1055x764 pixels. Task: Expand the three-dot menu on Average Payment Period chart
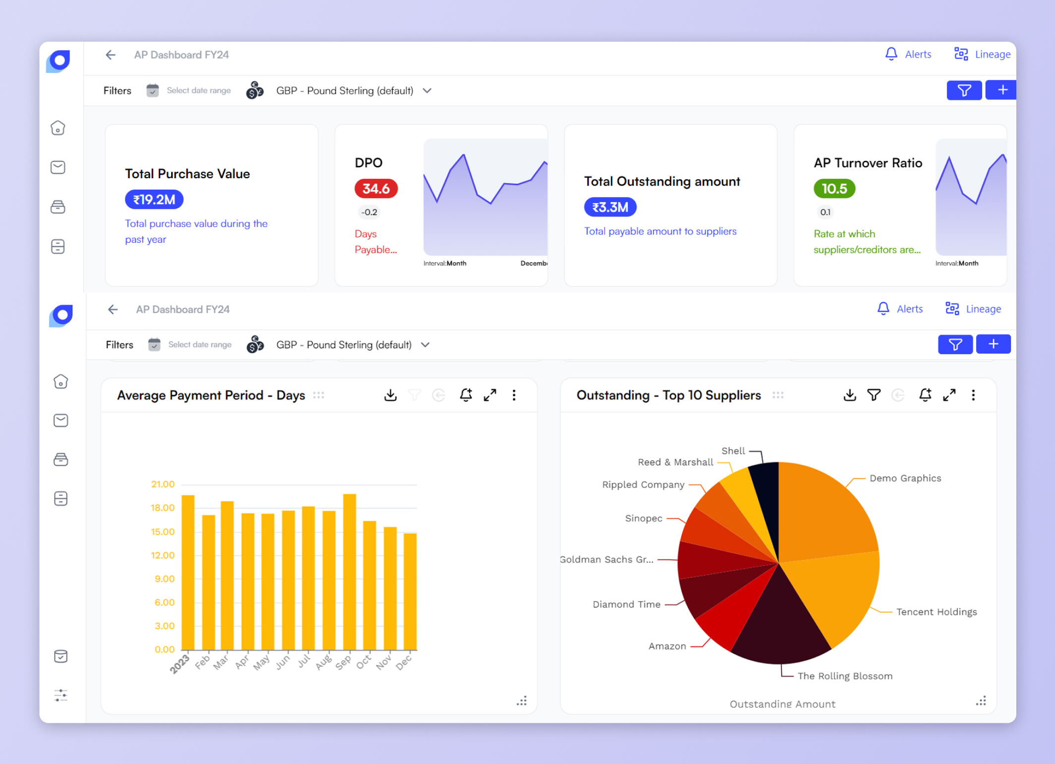(514, 395)
